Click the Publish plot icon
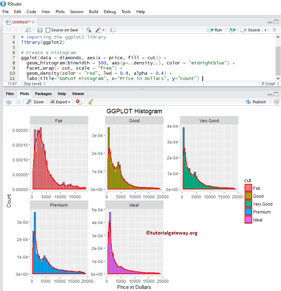The image size is (281, 291). [x=255, y=102]
